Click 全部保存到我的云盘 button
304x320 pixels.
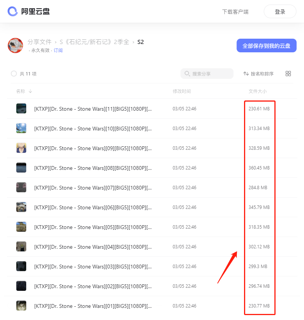tap(266, 45)
